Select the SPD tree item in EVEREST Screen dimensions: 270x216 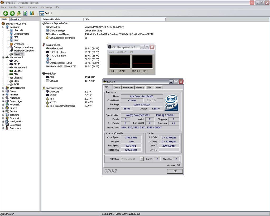point(16,74)
